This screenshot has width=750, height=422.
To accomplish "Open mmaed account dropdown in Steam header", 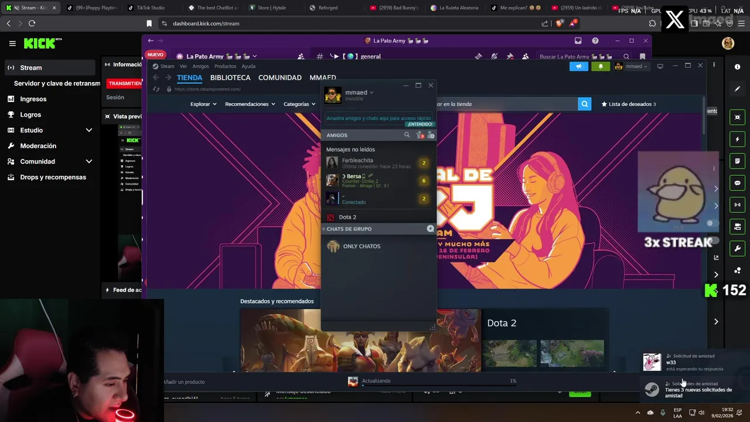I will pyautogui.click(x=631, y=66).
